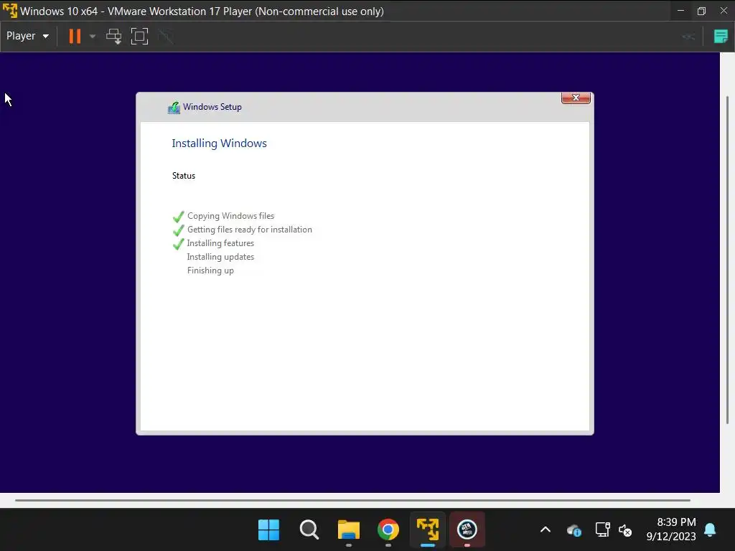
Task: Click the checkmark next to Installing features
Action: coord(178,244)
